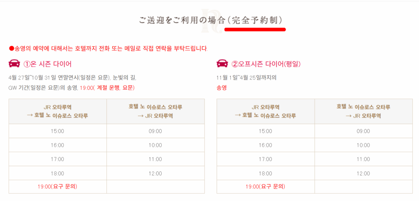Click the red car icon beside 오프시즌 다이어
419x201 pixels.
[x=222, y=64]
